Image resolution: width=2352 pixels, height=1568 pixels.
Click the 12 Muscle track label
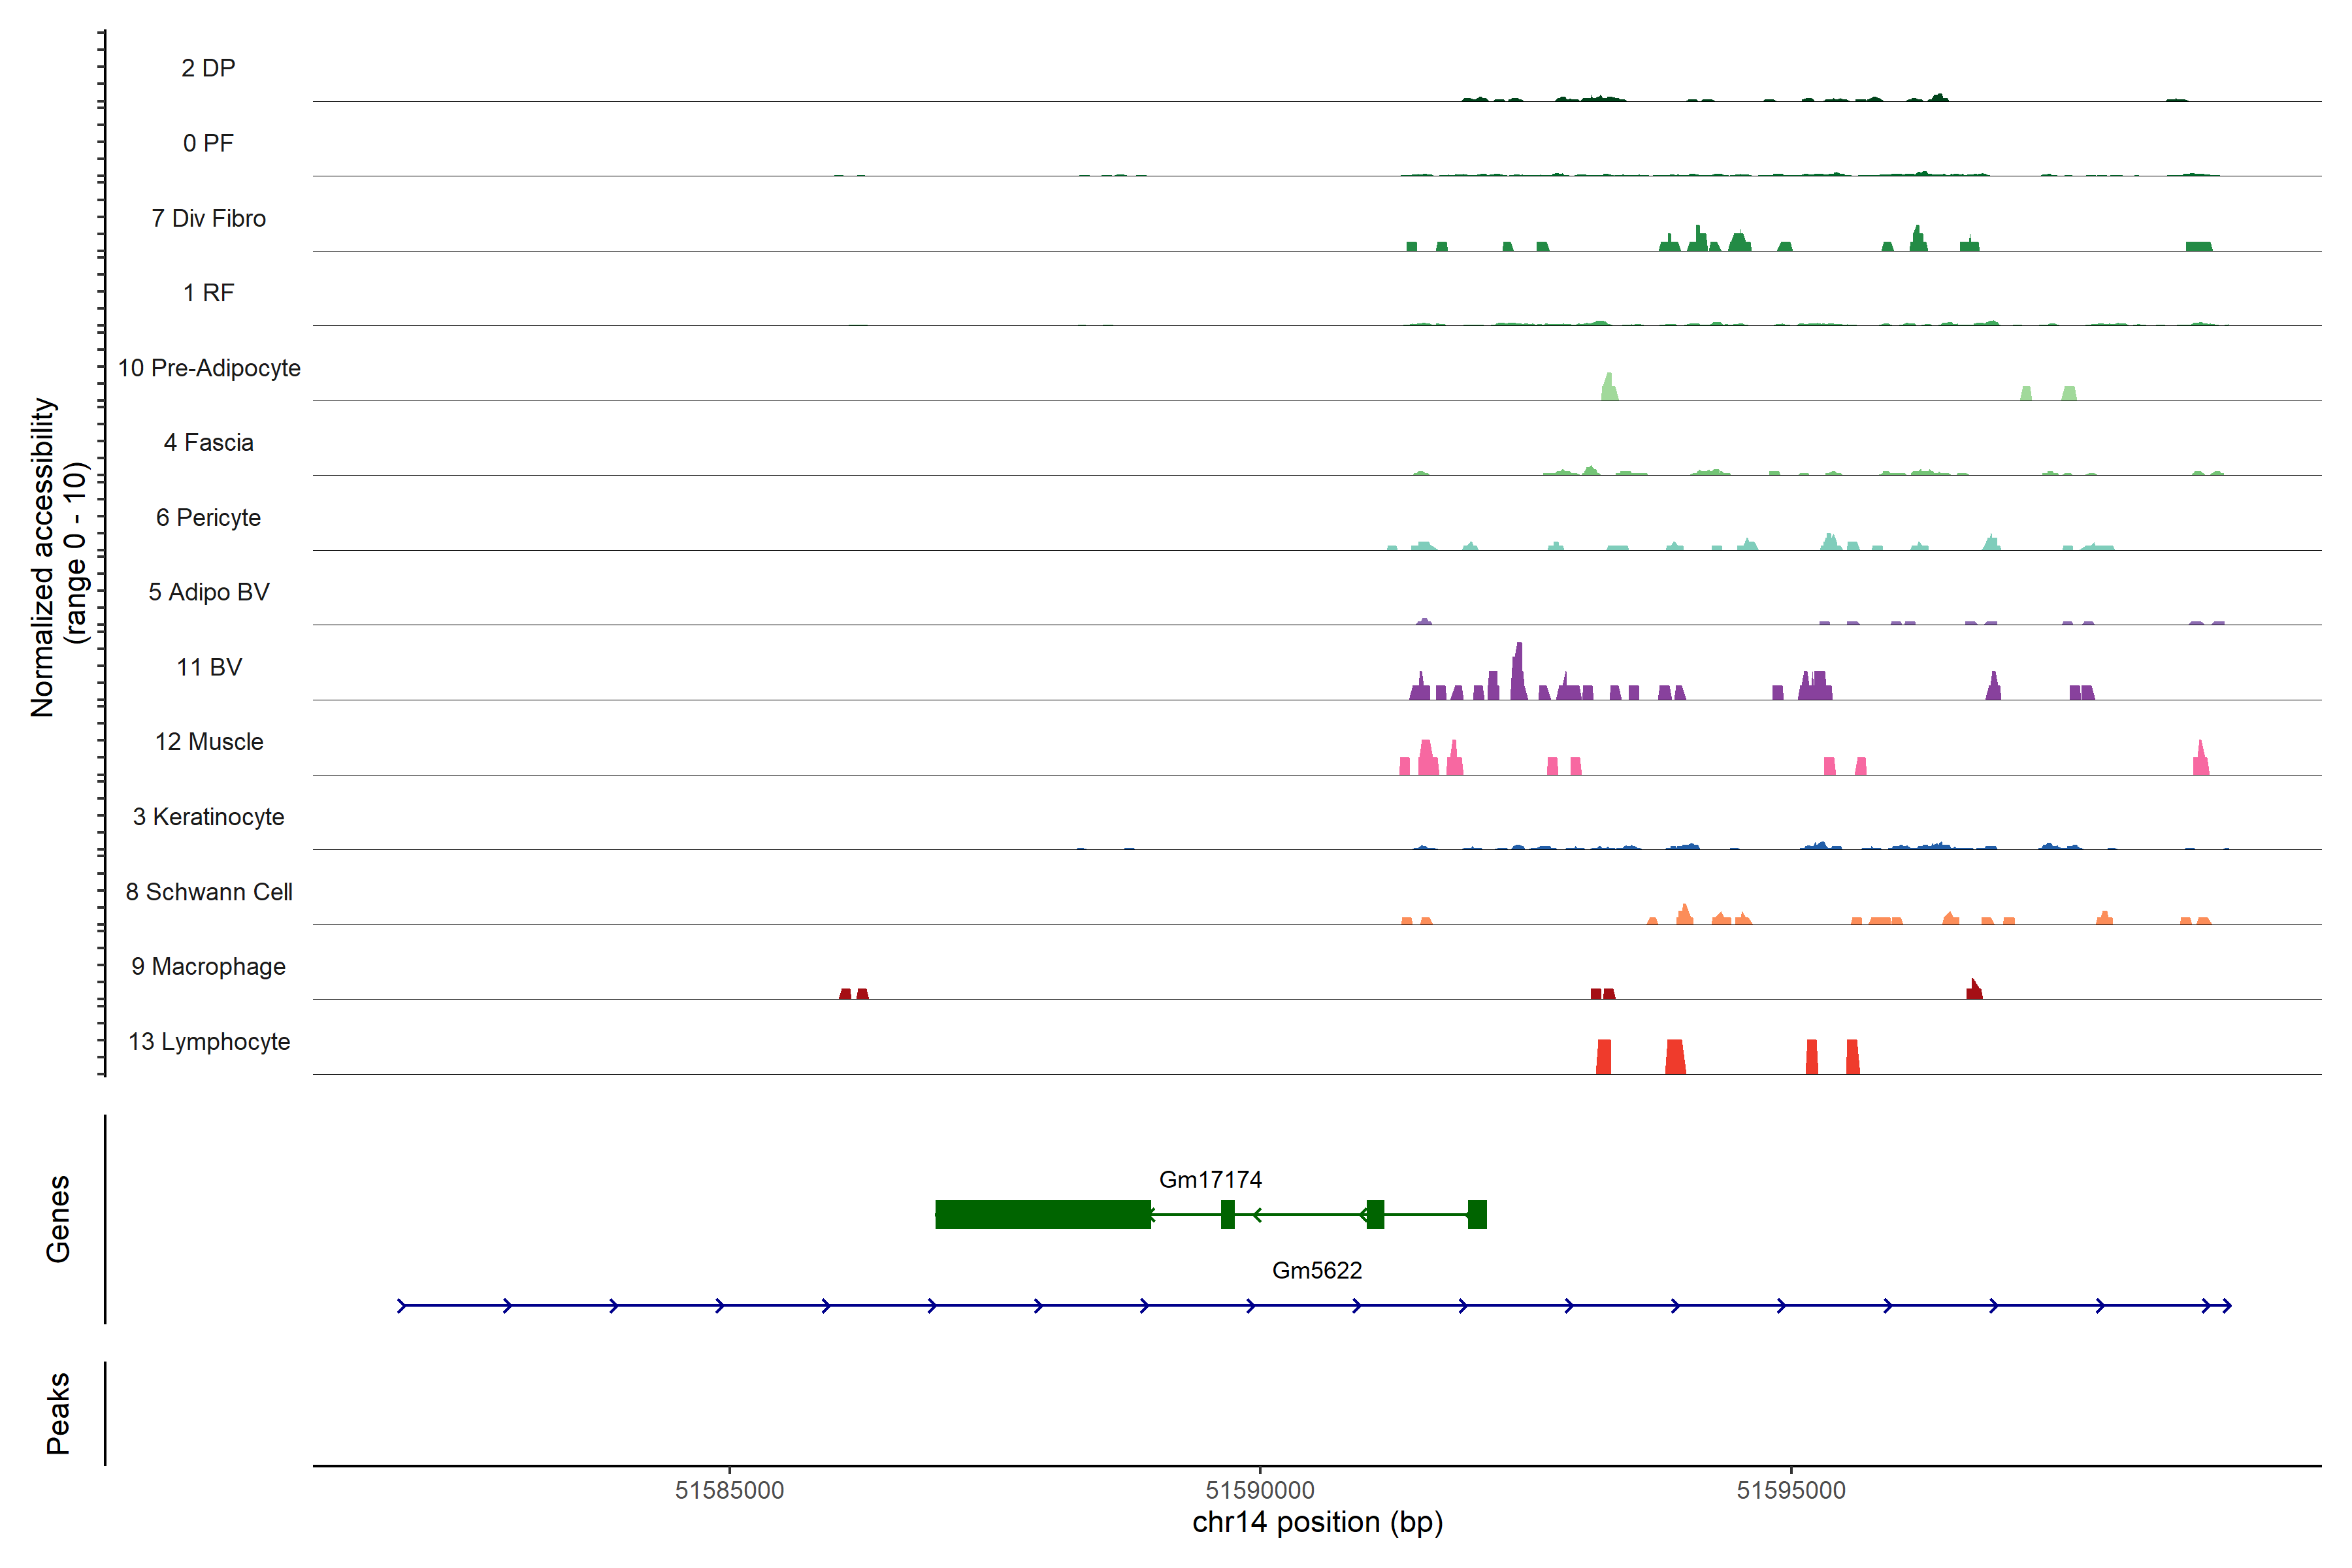(x=209, y=742)
